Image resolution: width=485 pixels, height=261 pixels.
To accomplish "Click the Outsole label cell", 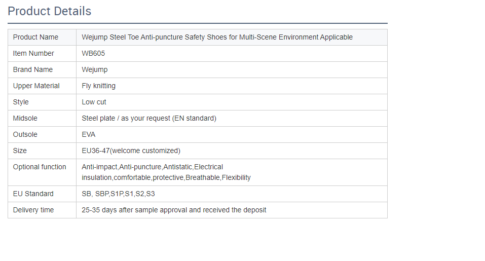I will pyautogui.click(x=25, y=134).
